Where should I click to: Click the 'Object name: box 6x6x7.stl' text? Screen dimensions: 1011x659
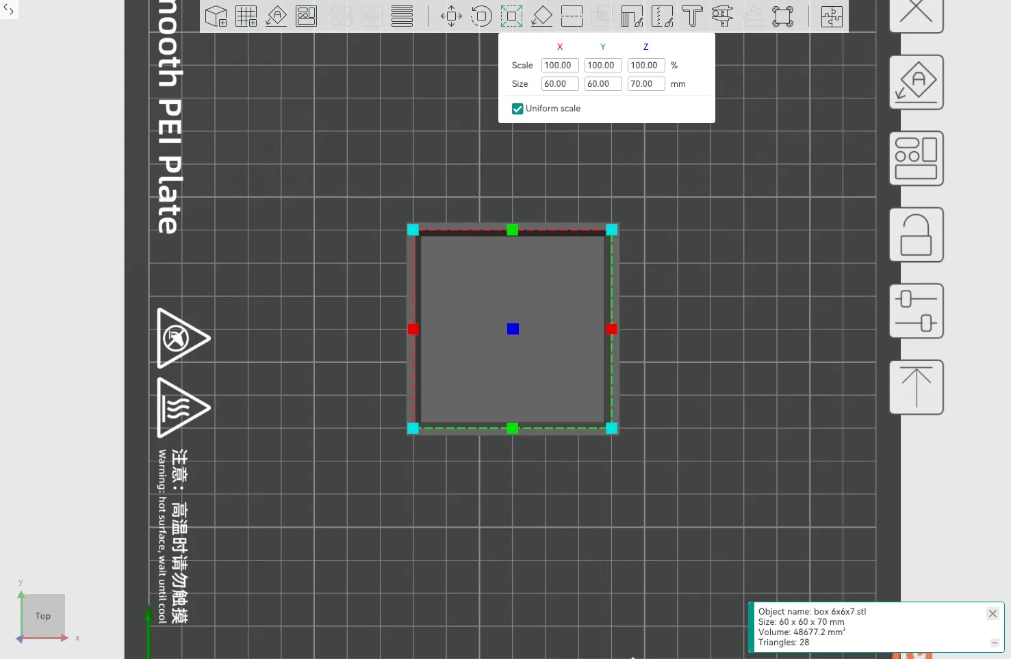[812, 612]
